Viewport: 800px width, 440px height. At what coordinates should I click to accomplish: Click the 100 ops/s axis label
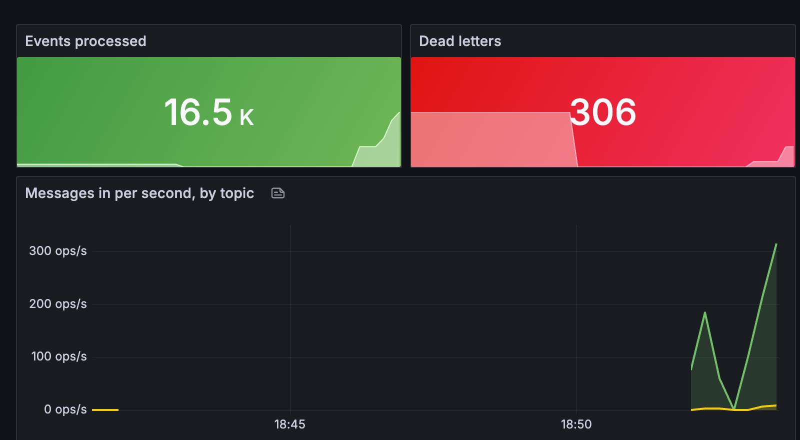tap(59, 356)
